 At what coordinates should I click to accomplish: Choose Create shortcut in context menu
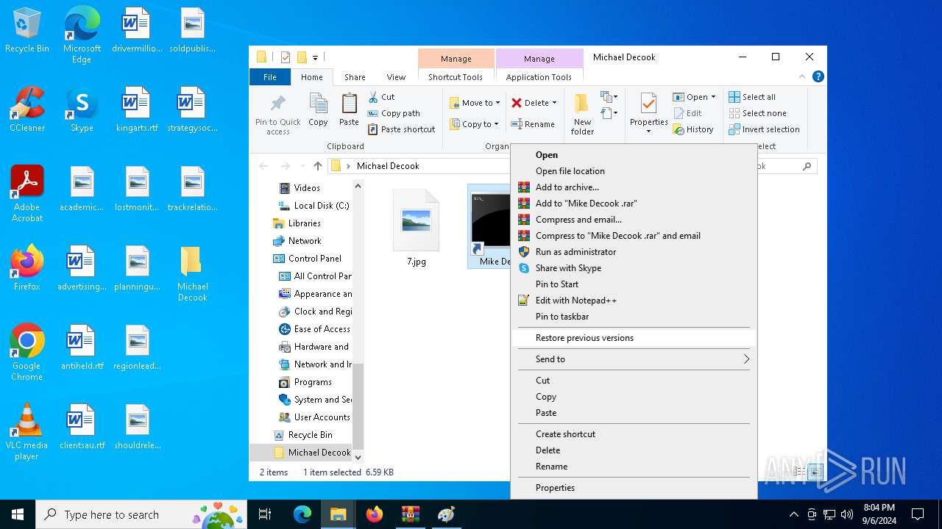pyautogui.click(x=634, y=434)
